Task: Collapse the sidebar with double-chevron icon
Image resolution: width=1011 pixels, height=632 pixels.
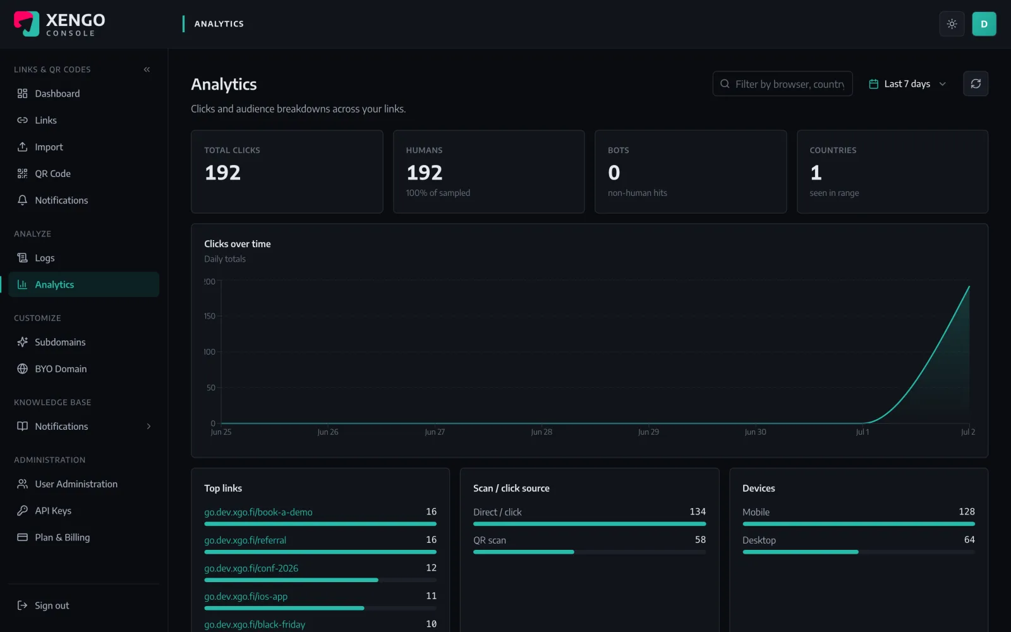Action: point(147,70)
